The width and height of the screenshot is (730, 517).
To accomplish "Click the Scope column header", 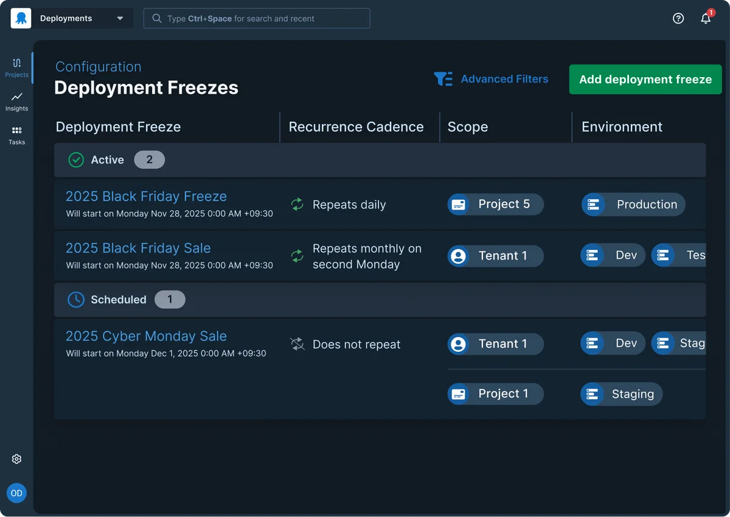I will coord(468,127).
